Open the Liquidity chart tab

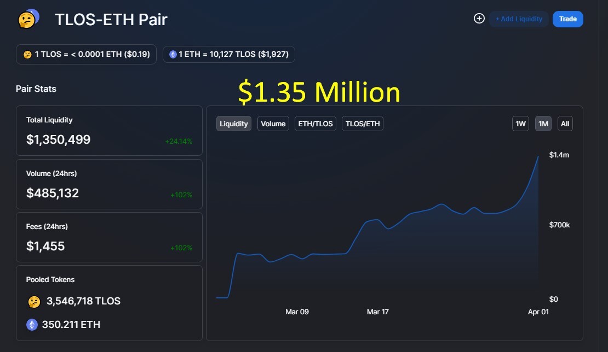(x=234, y=124)
